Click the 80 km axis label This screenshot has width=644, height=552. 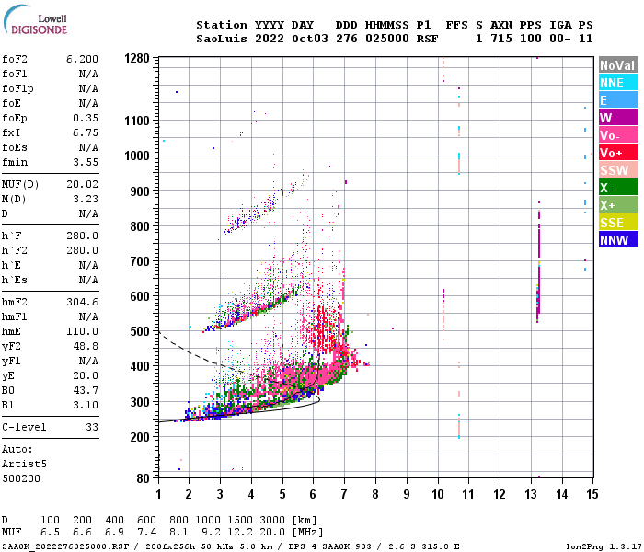coord(143,479)
